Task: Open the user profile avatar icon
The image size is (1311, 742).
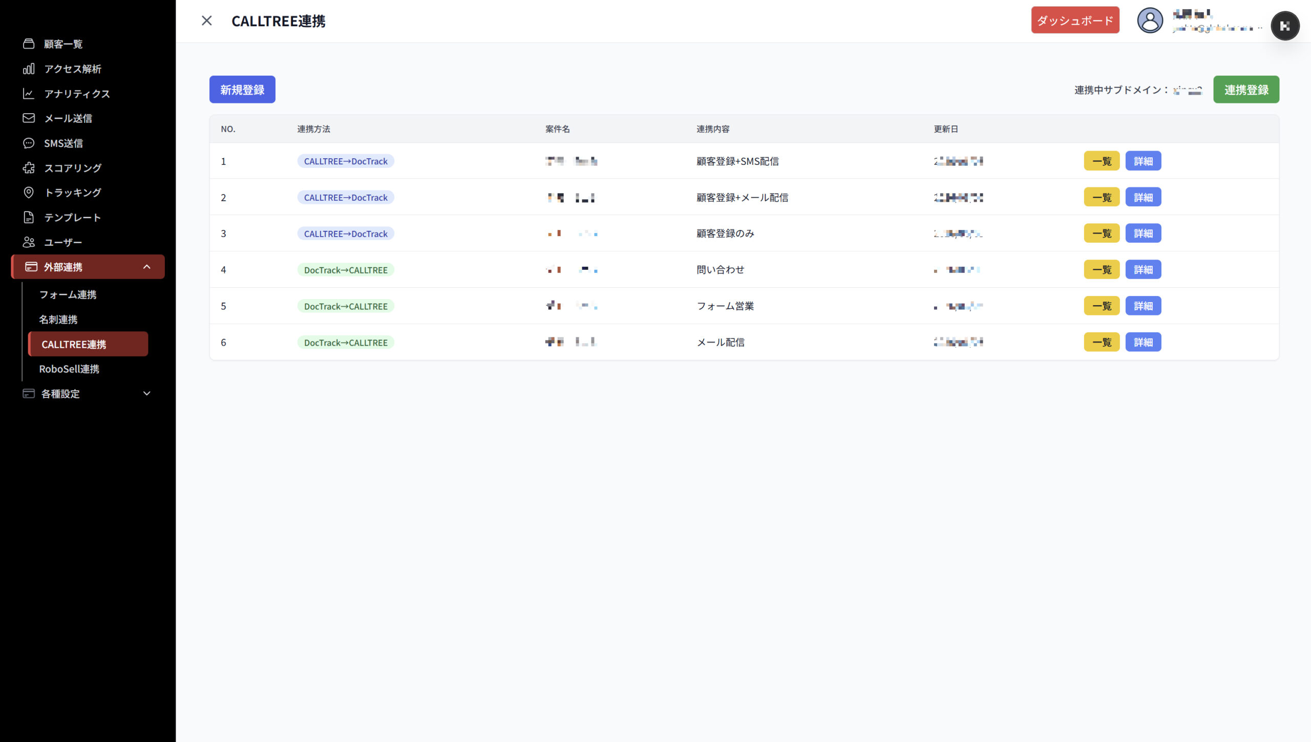Action: pyautogui.click(x=1150, y=21)
